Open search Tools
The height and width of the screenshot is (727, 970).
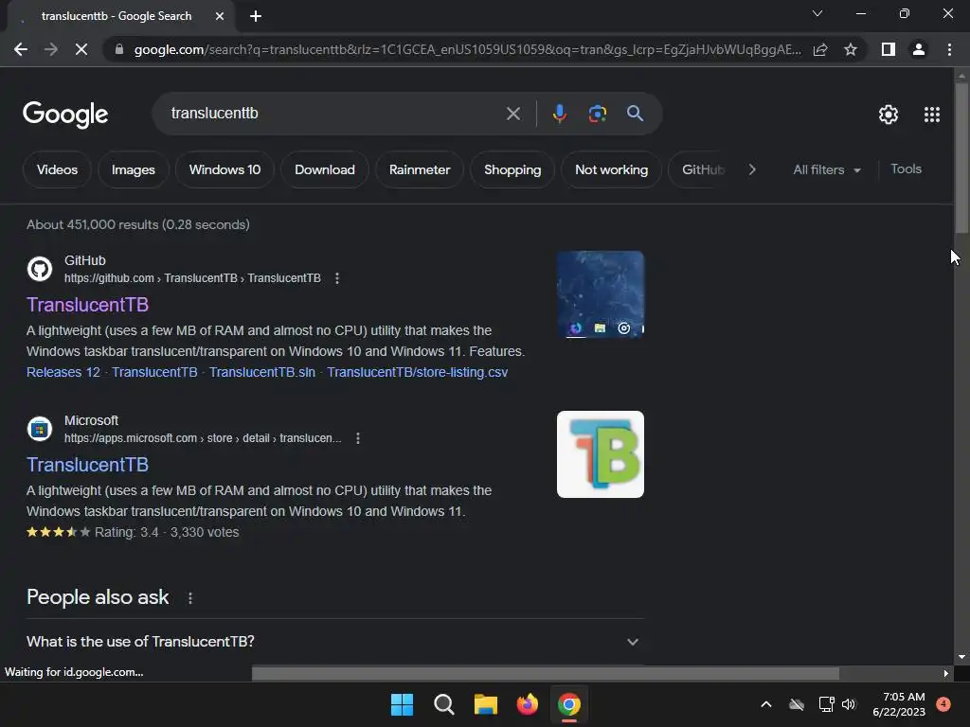[906, 168]
